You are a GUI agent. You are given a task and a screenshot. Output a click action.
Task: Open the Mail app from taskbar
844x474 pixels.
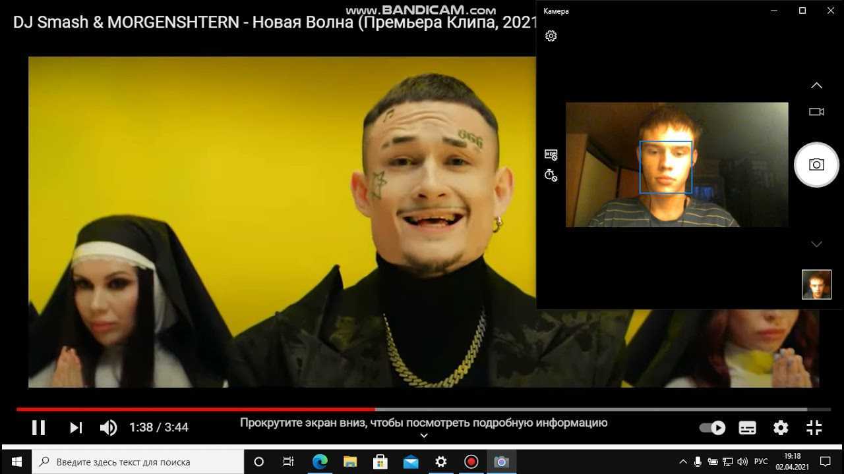411,461
